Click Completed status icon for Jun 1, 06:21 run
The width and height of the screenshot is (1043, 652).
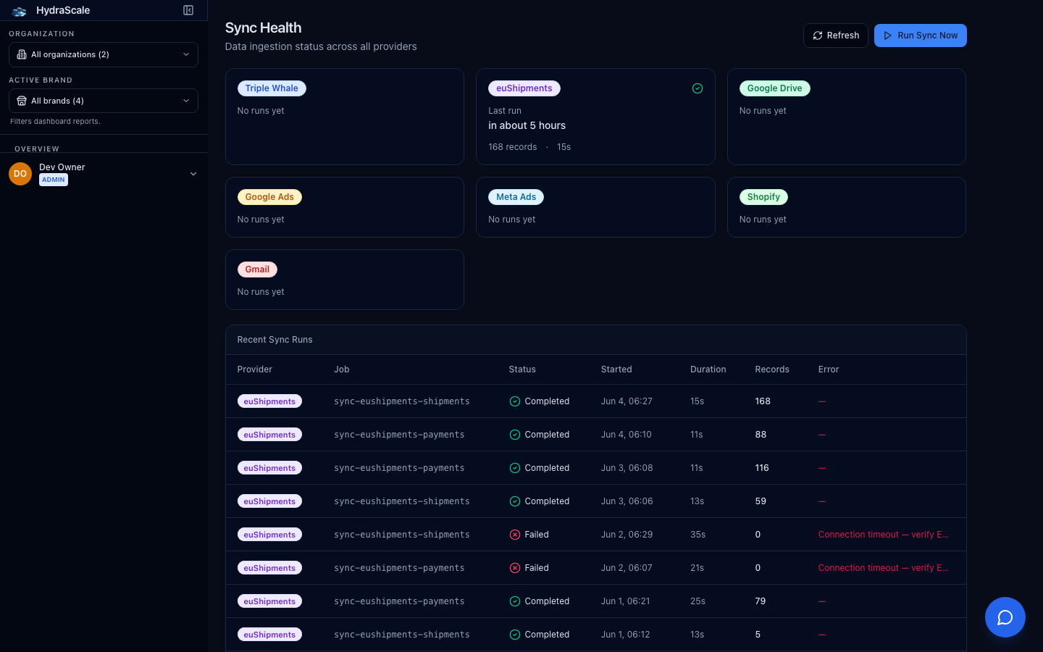[515, 601]
